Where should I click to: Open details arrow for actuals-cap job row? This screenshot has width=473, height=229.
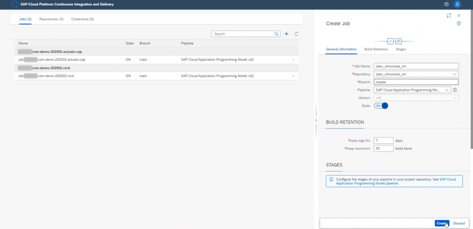pyautogui.click(x=293, y=60)
